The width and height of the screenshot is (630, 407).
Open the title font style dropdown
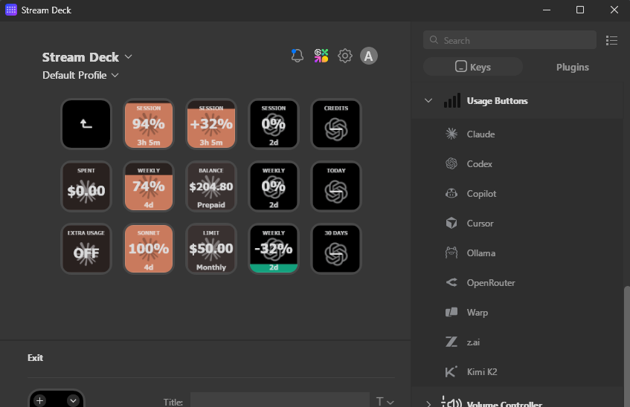(x=385, y=401)
